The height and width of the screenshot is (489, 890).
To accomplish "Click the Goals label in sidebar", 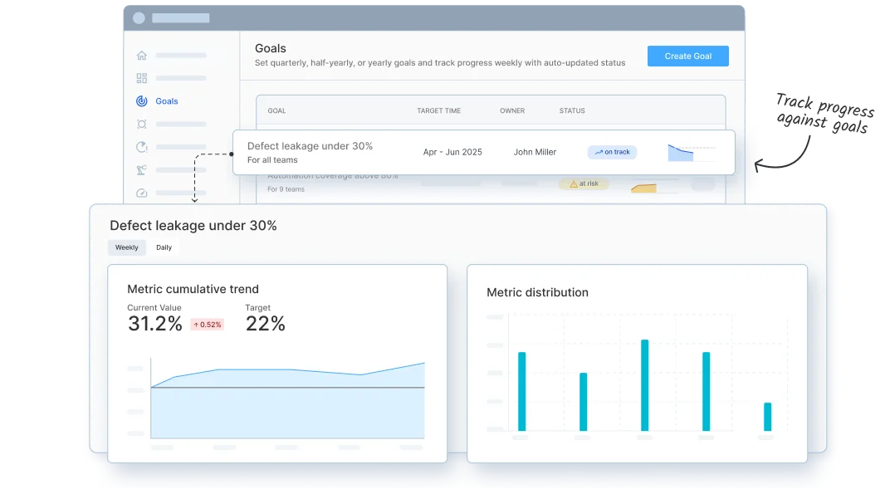I will pos(167,101).
